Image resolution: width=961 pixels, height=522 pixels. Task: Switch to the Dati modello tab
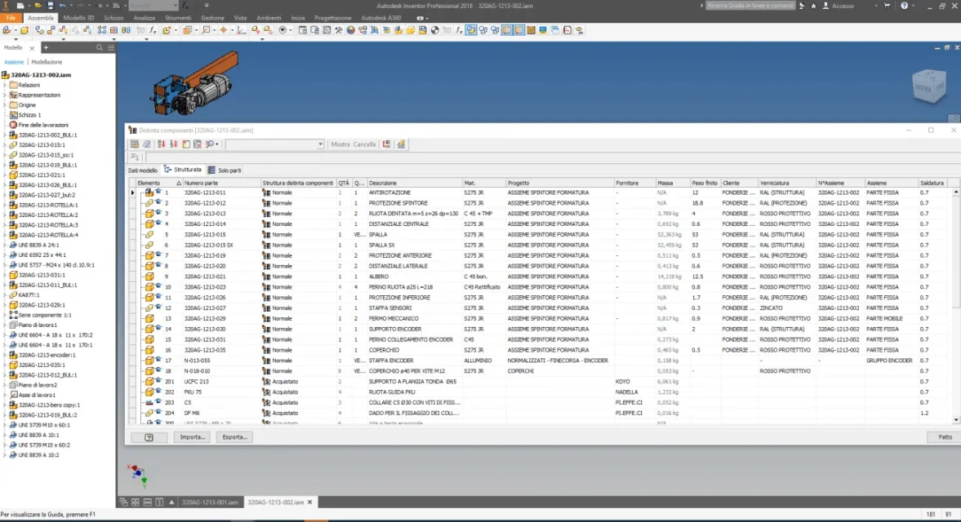click(x=143, y=170)
